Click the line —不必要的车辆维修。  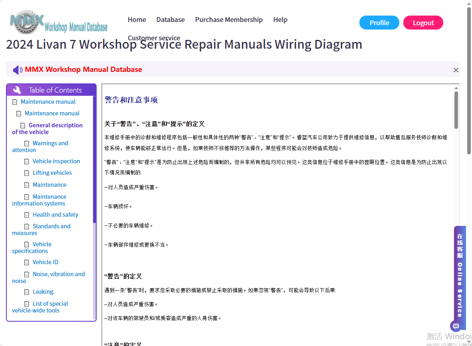point(129,225)
